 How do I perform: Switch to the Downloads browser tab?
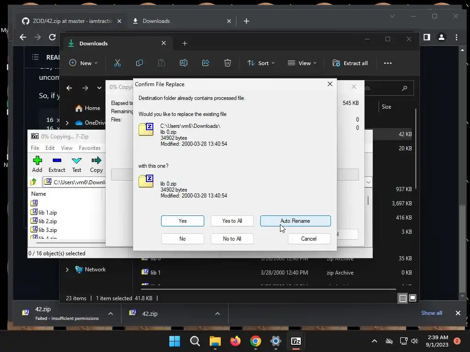click(x=181, y=21)
